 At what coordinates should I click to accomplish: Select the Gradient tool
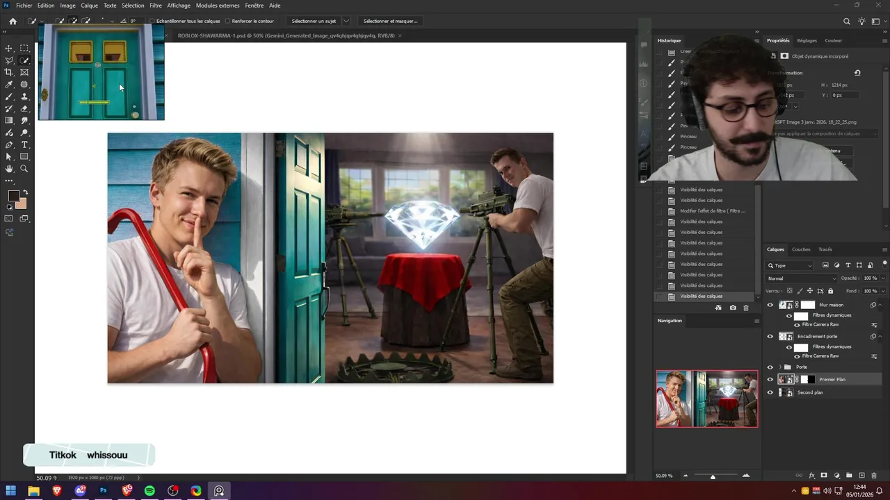pos(9,121)
